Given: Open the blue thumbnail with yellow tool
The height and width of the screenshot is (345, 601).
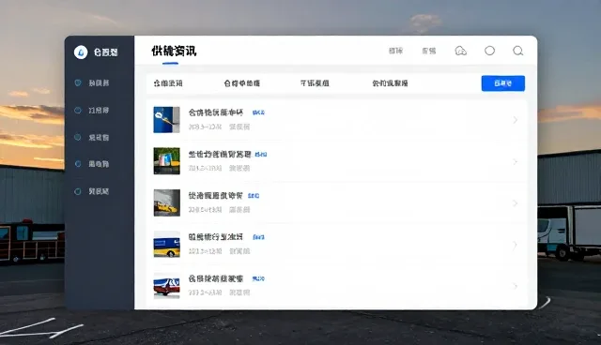Looking at the screenshot, I should [x=167, y=120].
